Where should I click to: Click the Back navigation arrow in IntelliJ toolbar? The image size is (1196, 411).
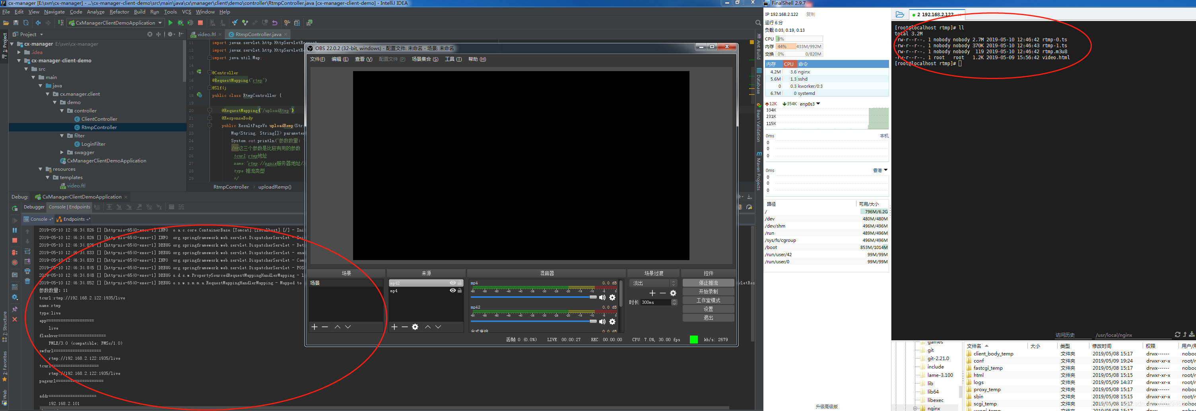38,23
